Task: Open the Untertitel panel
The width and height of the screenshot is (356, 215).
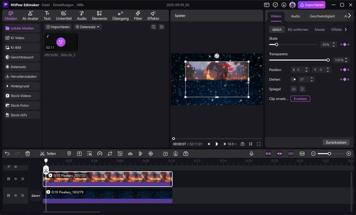Action: [64, 16]
